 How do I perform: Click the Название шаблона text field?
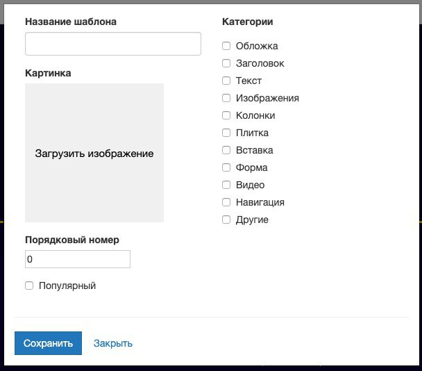click(113, 44)
